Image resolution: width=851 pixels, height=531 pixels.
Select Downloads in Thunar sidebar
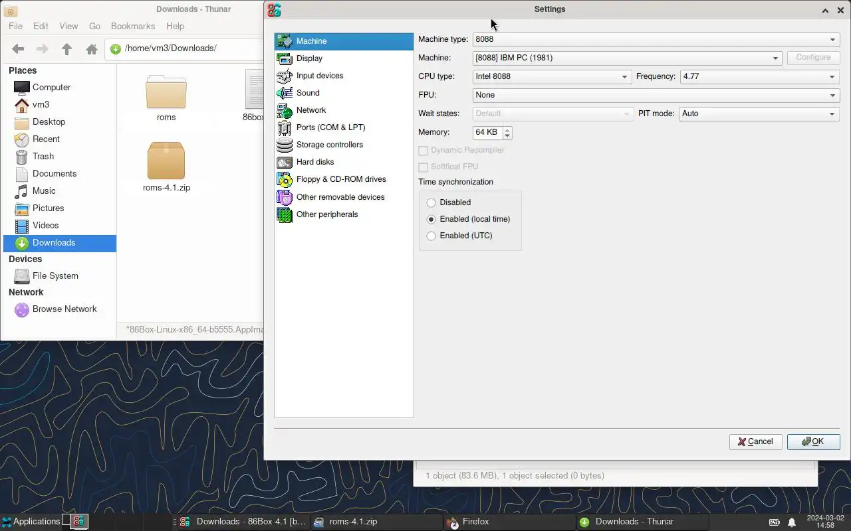pos(60,243)
